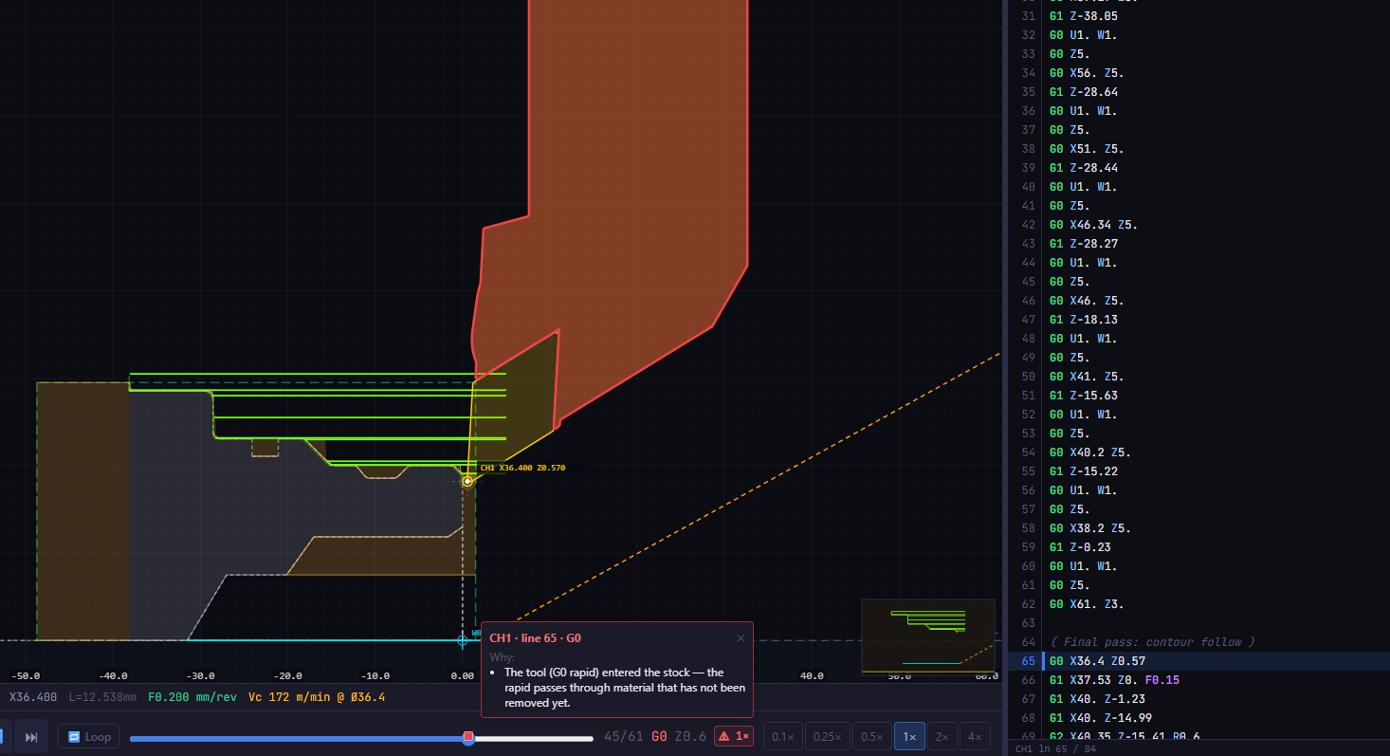Click the simulation progress slider handle
Image resolution: width=1390 pixels, height=756 pixels.
click(468, 737)
